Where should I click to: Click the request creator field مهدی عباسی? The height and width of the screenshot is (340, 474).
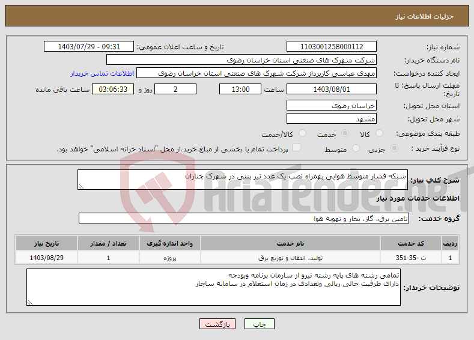257,73
